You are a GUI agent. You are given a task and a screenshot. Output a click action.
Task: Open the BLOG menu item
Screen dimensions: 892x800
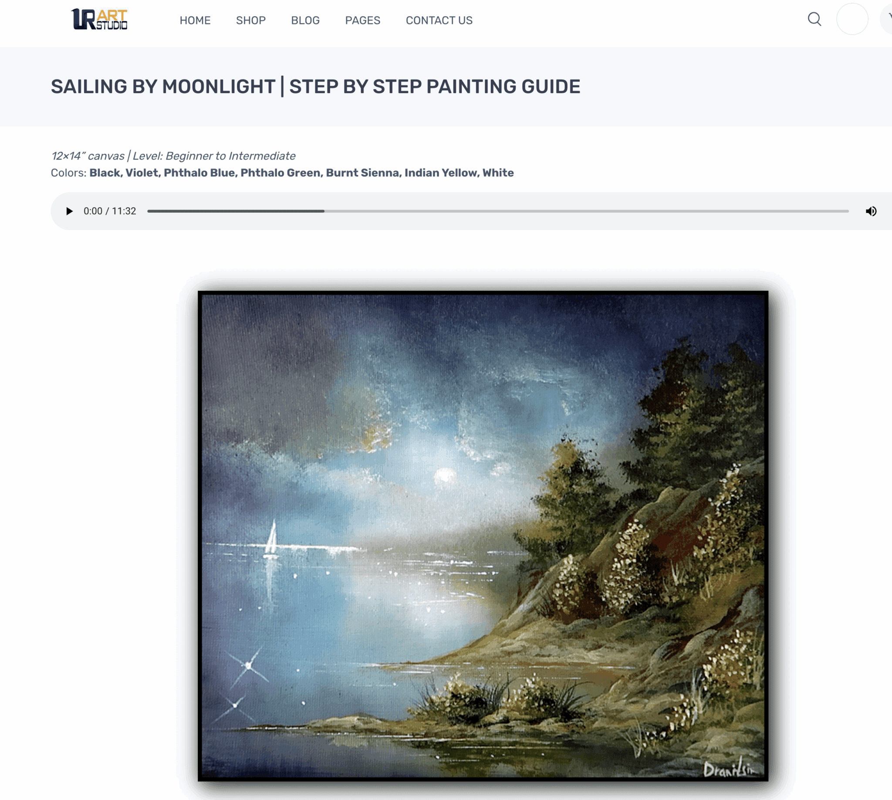305,20
